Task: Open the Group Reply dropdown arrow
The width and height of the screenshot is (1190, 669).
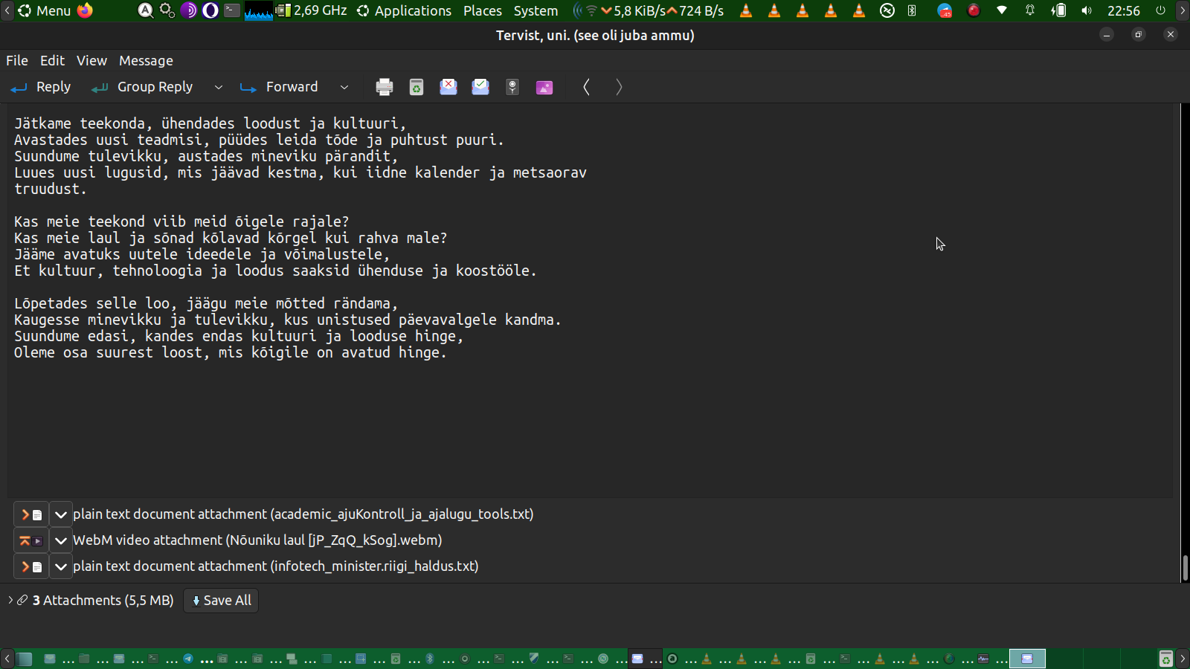Action: click(x=218, y=87)
